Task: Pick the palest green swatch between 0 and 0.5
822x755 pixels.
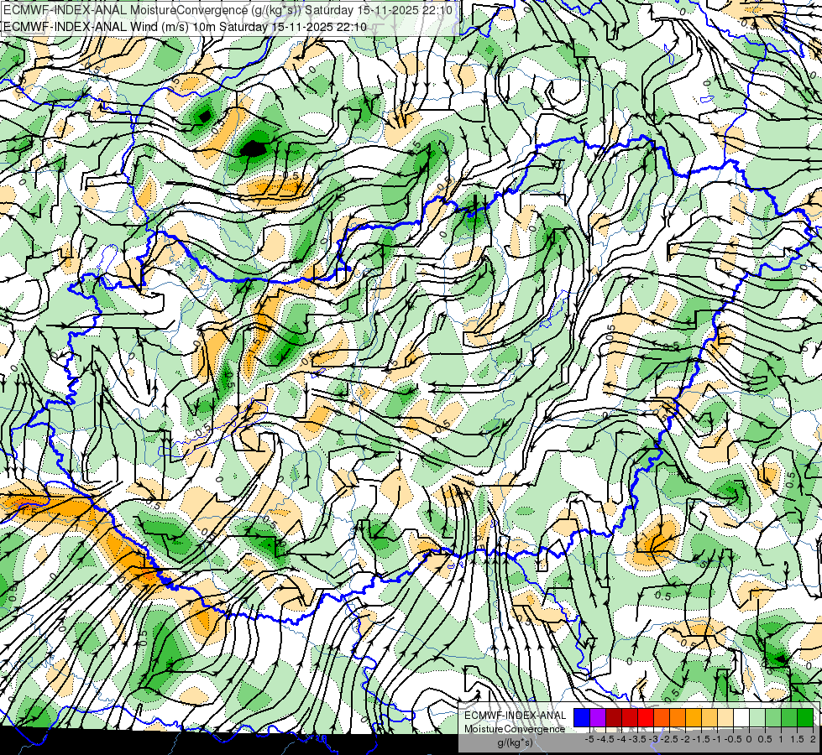Action: click(x=757, y=717)
